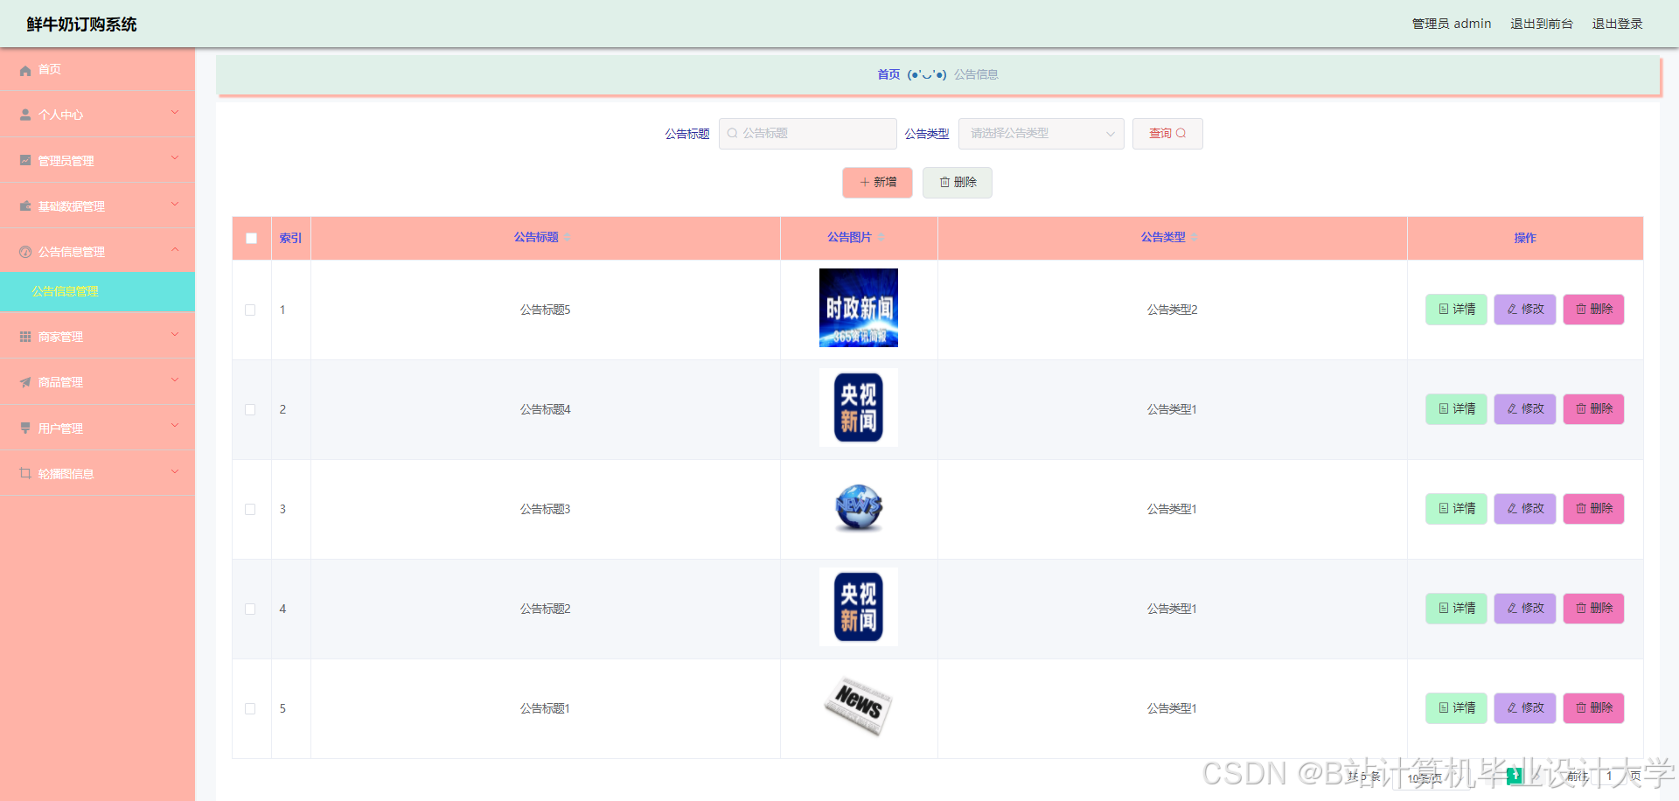Image resolution: width=1679 pixels, height=801 pixels.
Task: Check the checkbox for row 公告标题3
Action: pos(250,509)
